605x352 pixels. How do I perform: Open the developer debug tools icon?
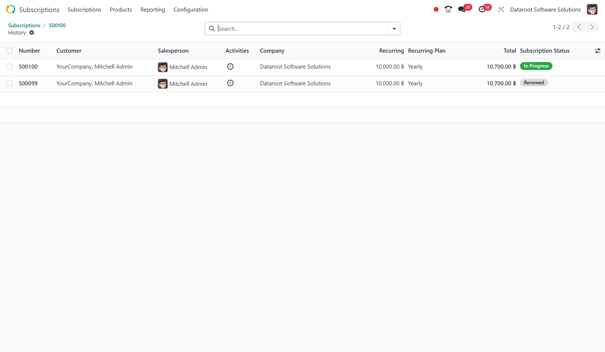(501, 9)
